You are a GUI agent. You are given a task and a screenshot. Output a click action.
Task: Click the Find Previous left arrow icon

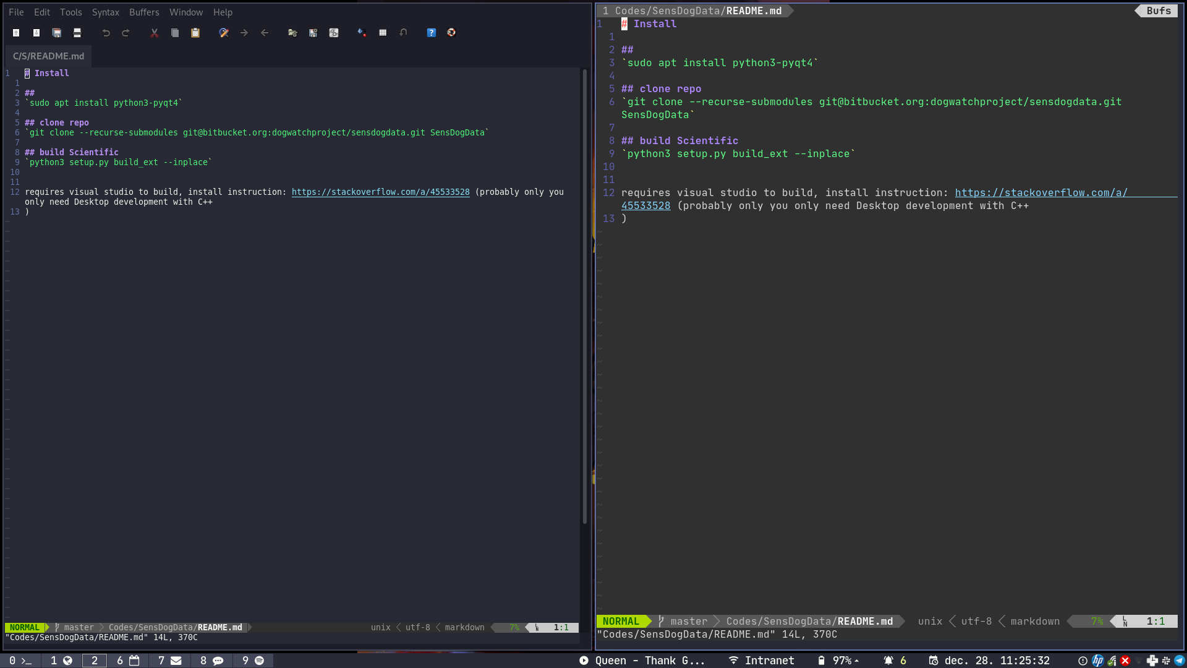[x=265, y=33]
